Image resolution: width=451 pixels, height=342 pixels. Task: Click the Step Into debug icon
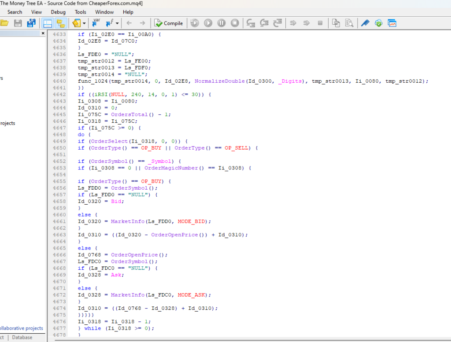251,23
